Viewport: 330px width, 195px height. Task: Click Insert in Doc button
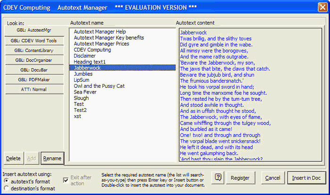[x=306, y=178]
